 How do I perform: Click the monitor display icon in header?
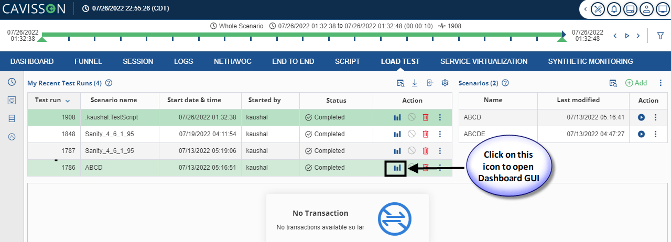(663, 9)
